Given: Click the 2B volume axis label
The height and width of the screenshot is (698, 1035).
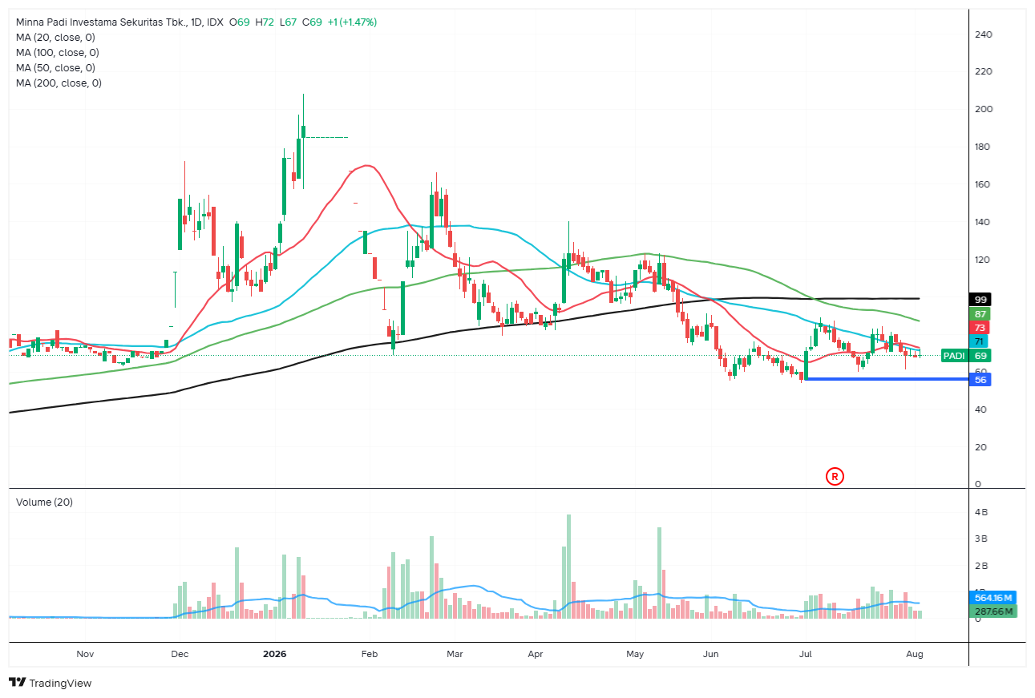Looking at the screenshot, I should coord(980,566).
